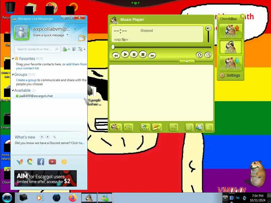Open ChomikBox Settings

(230, 75)
